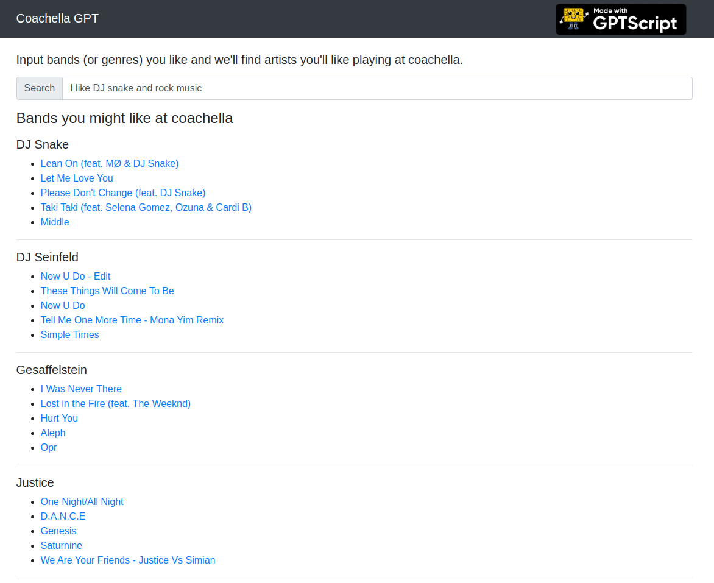Play Please Don't Change (feat. DJ Snake)
This screenshot has height=583, width=714.
coord(123,193)
